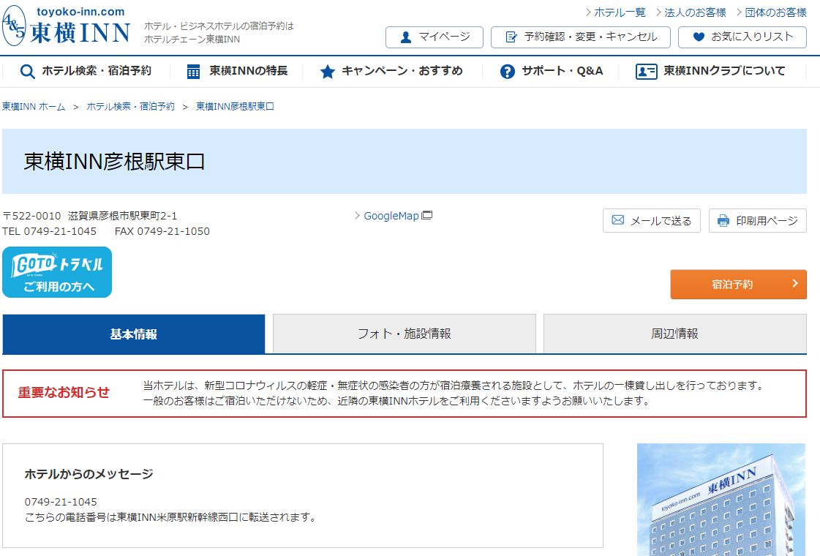This screenshot has width=820, height=556.
Task: Click the calendar icon beside 東横INNの特長
Action: tap(194, 72)
